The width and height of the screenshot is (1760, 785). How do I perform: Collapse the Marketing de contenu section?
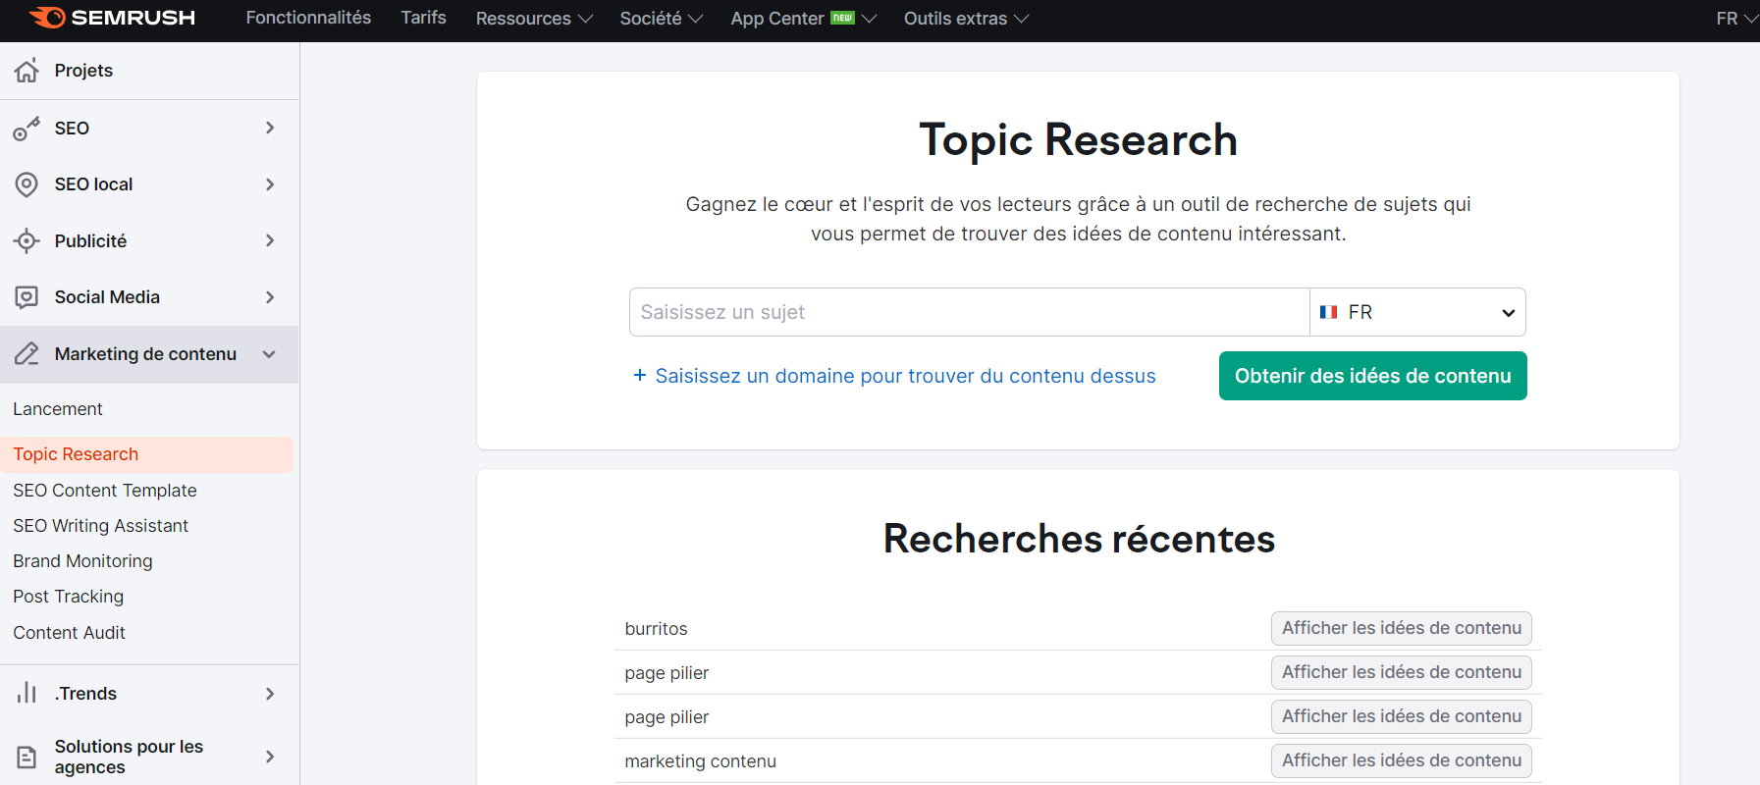269,354
